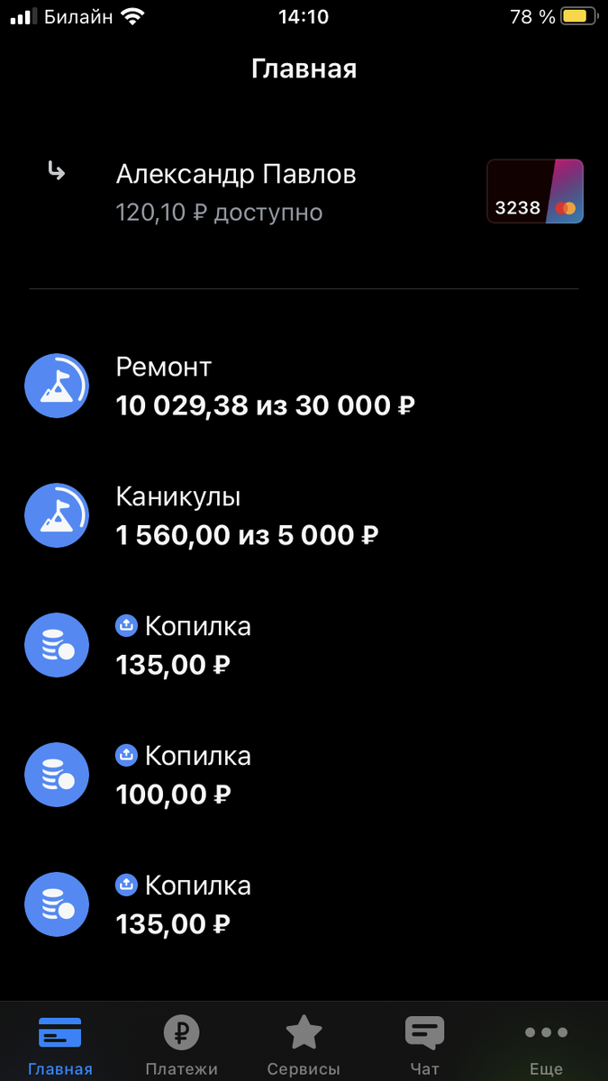
Task: Open the Чат message bubble icon
Action: coord(424,1032)
